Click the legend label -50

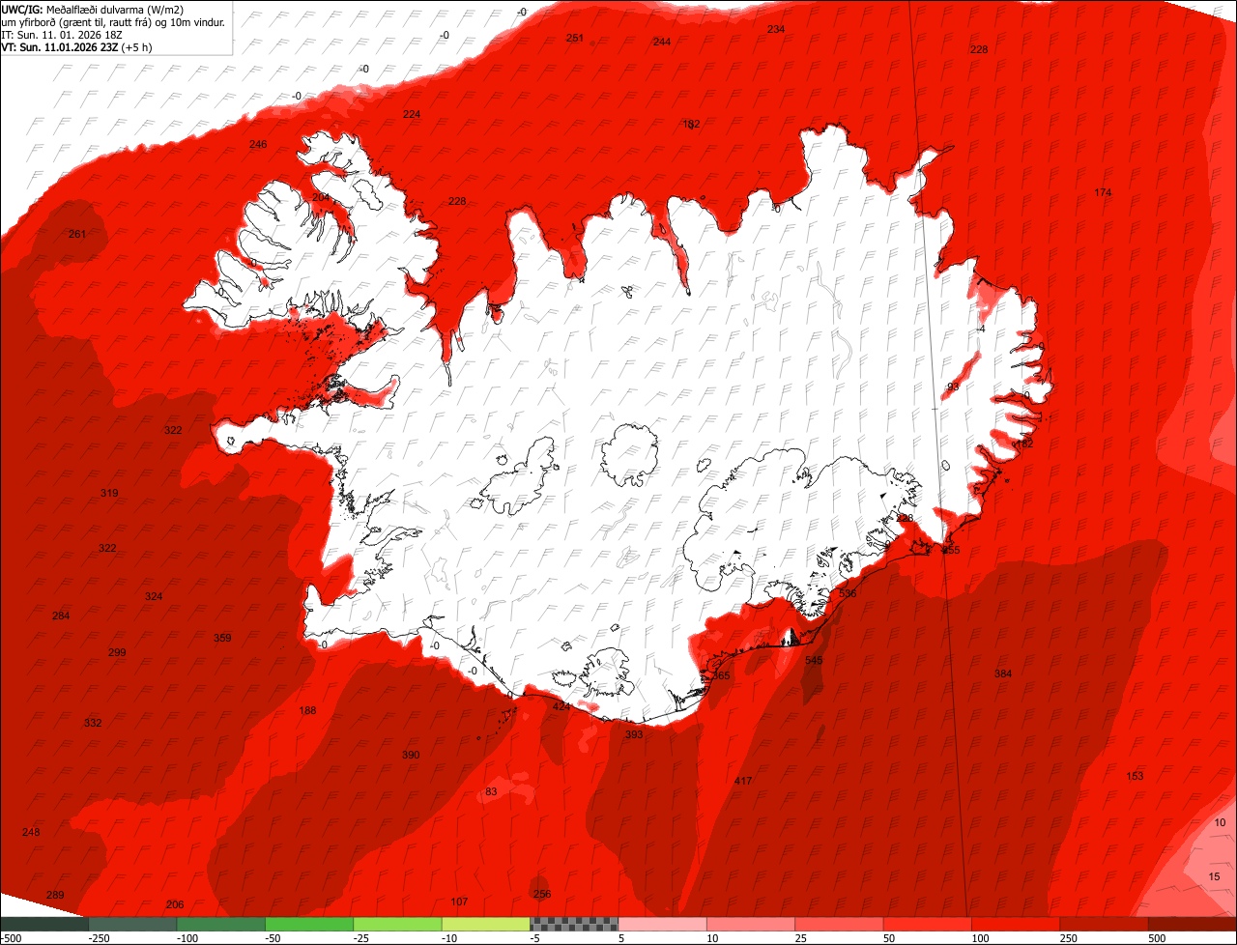tap(274, 938)
